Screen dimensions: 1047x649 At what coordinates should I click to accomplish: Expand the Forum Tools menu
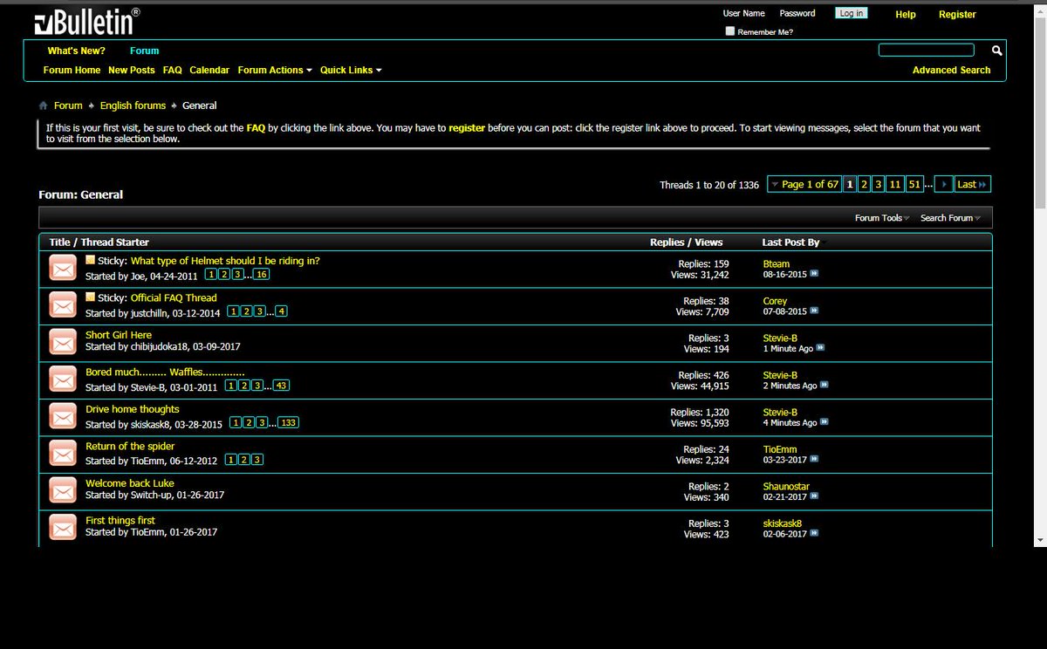[x=882, y=218]
